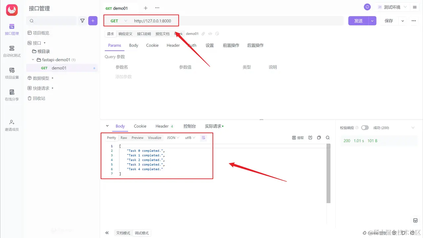Open the 测试环境 environment dropdown
The width and height of the screenshot is (423, 238).
point(392,7)
